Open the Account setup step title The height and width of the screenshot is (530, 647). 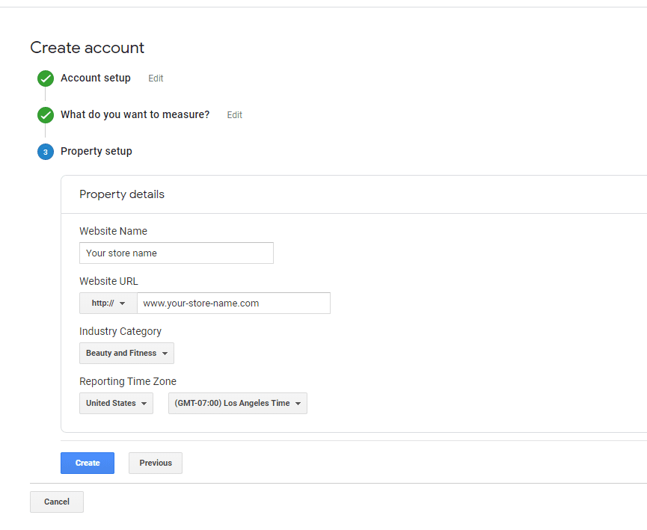pyautogui.click(x=96, y=78)
